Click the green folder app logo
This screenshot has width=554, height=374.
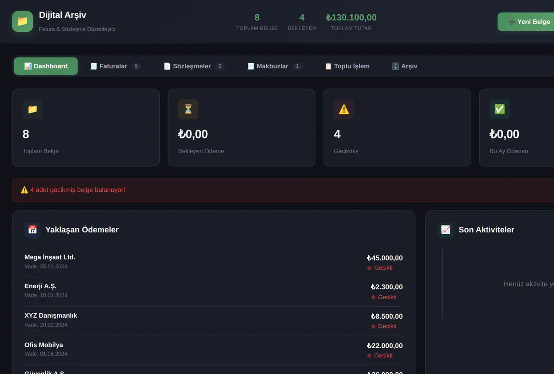click(22, 21)
